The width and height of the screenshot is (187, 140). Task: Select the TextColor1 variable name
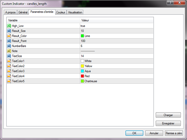(18, 61)
